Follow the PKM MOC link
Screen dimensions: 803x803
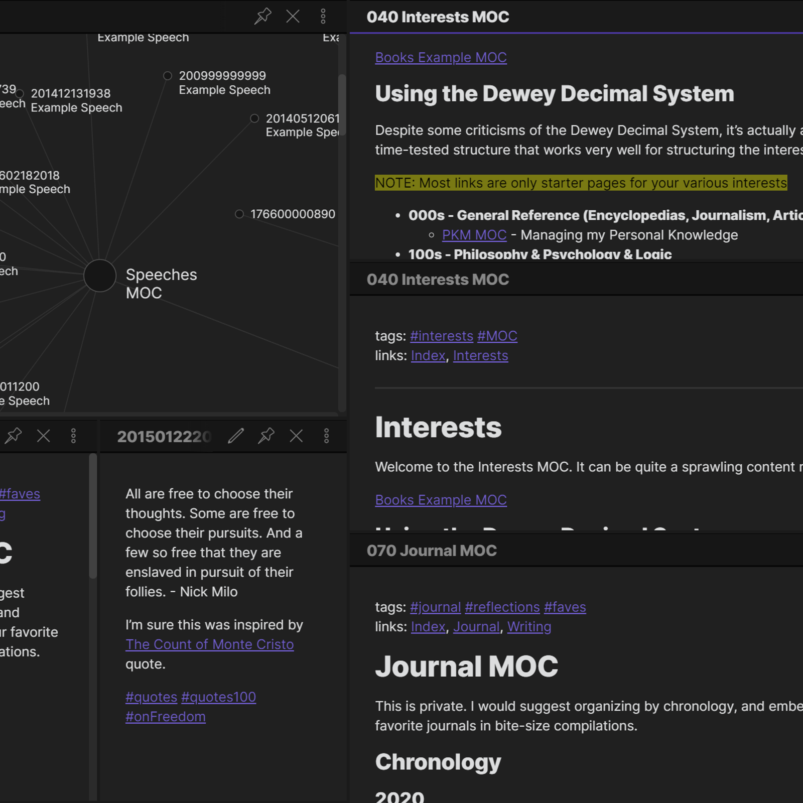[474, 235]
